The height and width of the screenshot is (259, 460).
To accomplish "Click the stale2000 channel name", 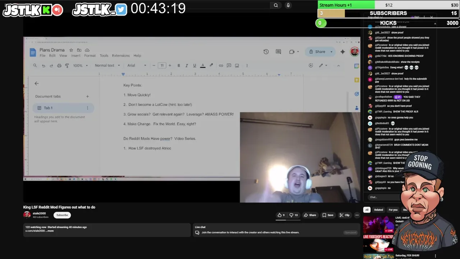I will pos(39,213).
